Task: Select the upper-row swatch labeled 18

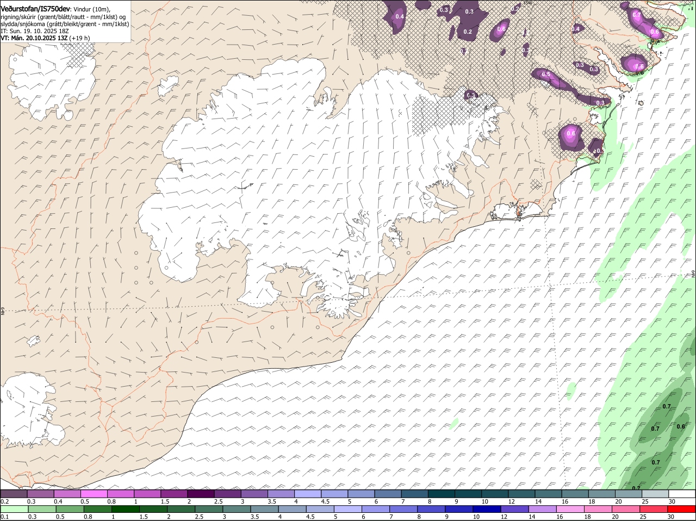Action: tap(601, 494)
